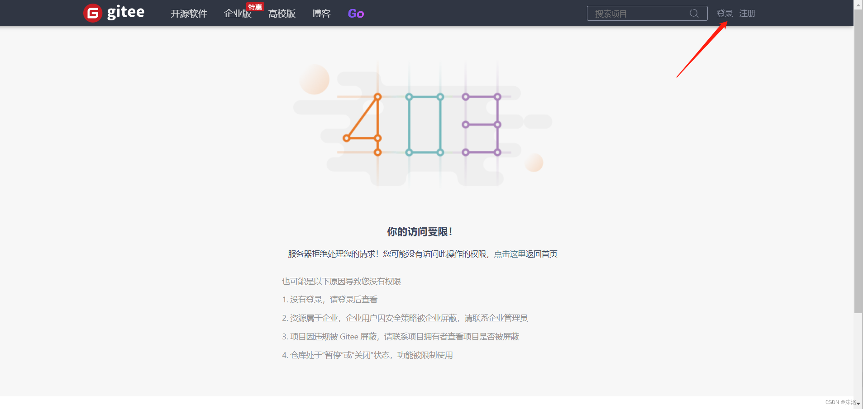Click the 特惠 badge
The image size is (863, 409).
255,7
